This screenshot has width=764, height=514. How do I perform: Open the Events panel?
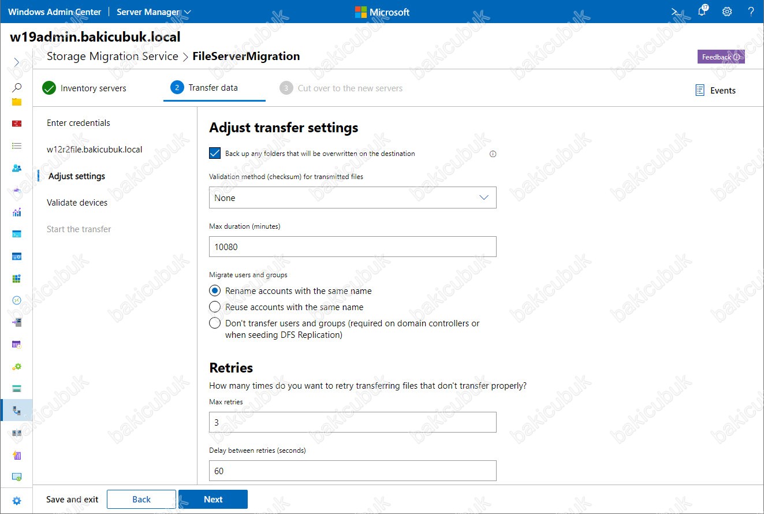click(x=715, y=90)
